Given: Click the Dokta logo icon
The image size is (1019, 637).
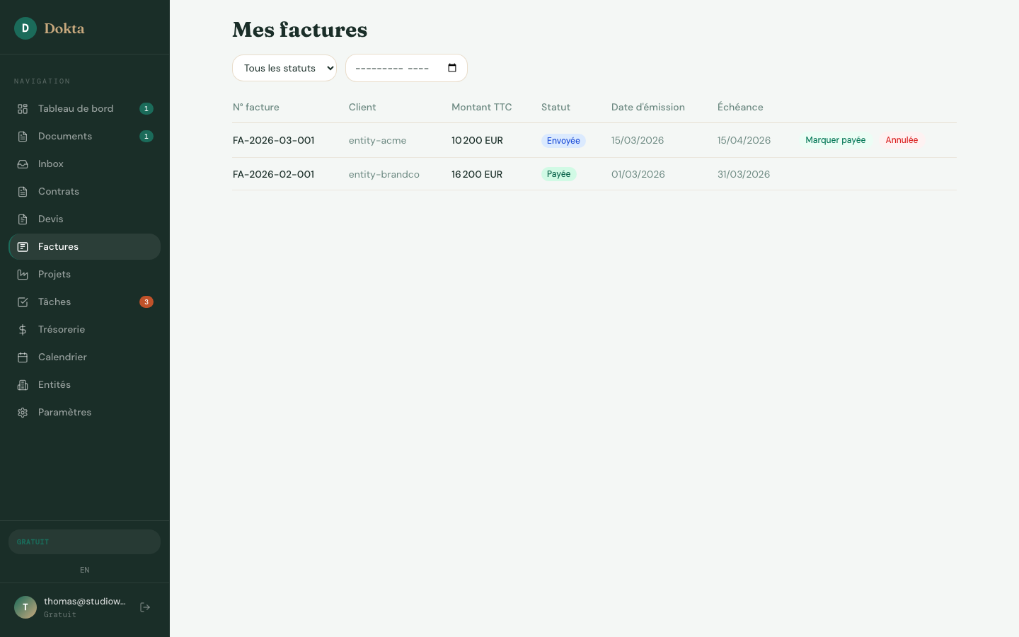Looking at the screenshot, I should (x=25, y=28).
